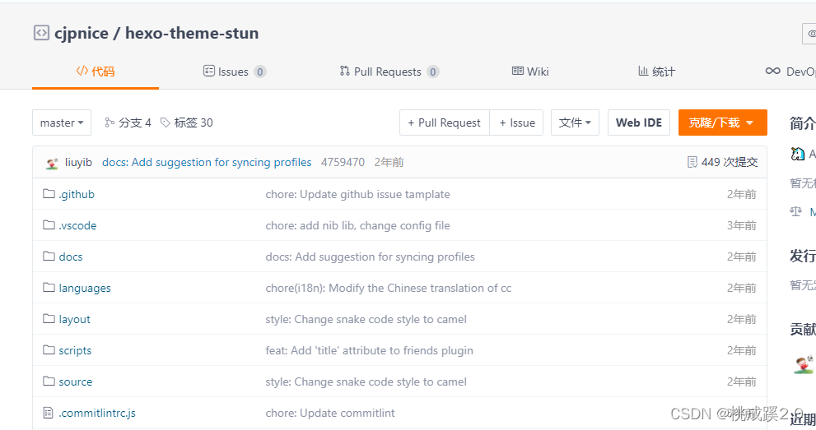Viewport: 816px width, 430px height.
Task: Open the docs folder
Action: [x=71, y=257]
